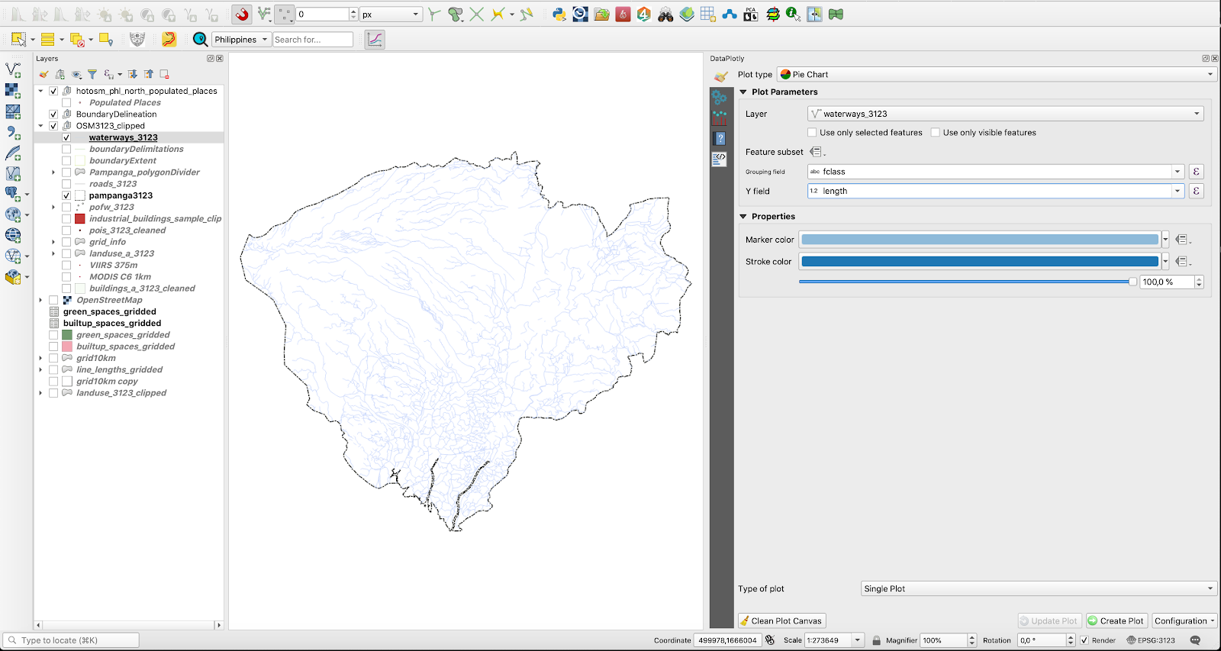
Task: Open the Plot type dropdown
Action: point(997,75)
